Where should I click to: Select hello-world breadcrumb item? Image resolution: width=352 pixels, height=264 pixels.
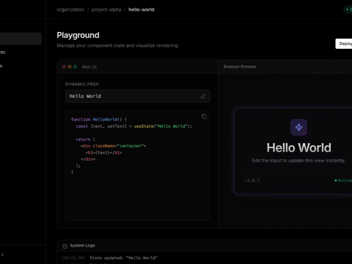click(141, 10)
